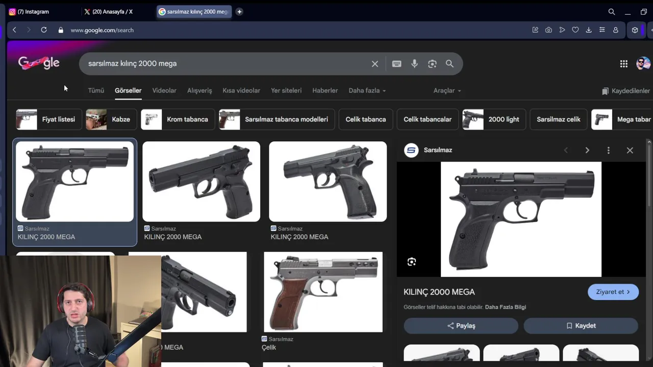Open the steel pistol with brown grip thumbnail
The width and height of the screenshot is (653, 367).
(x=323, y=292)
